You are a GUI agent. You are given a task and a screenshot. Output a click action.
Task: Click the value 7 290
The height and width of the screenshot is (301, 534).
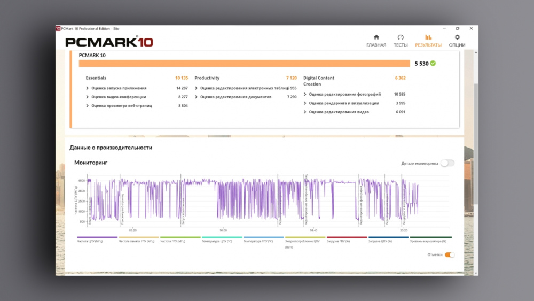tap(292, 97)
